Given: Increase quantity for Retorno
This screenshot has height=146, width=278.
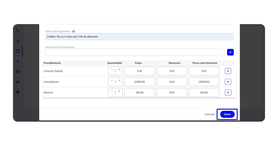Looking at the screenshot, I should pyautogui.click(x=119, y=91).
